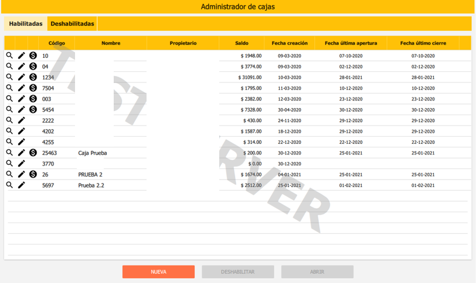Edit caja PRUEBA 2 using pencil icon
The height and width of the screenshot is (283, 476).
[x=22, y=174]
